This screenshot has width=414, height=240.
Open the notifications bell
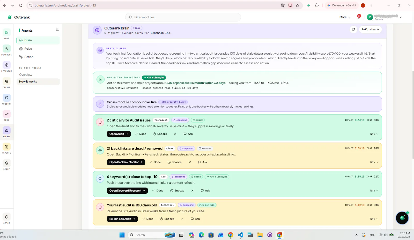359,17
